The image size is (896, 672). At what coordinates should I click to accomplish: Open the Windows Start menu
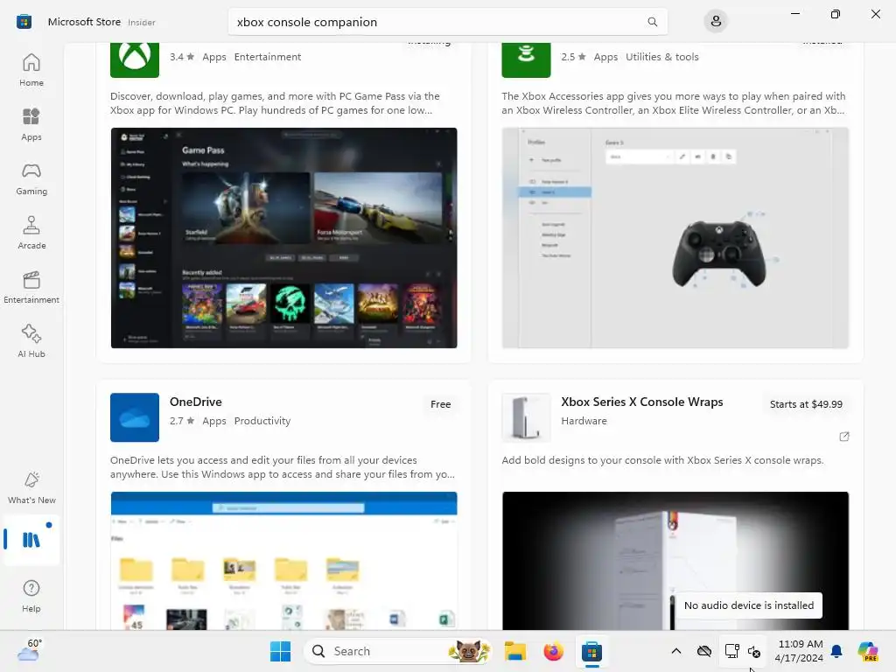[280, 651]
